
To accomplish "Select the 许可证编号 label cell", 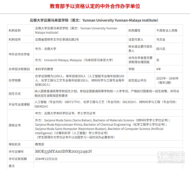I will tap(21, 151).
